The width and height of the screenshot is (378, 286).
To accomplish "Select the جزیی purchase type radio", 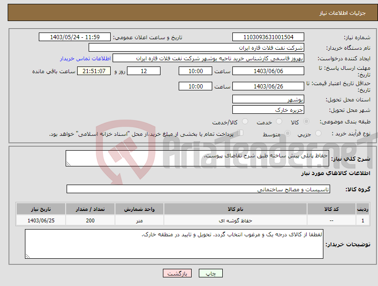I will [x=318, y=133].
